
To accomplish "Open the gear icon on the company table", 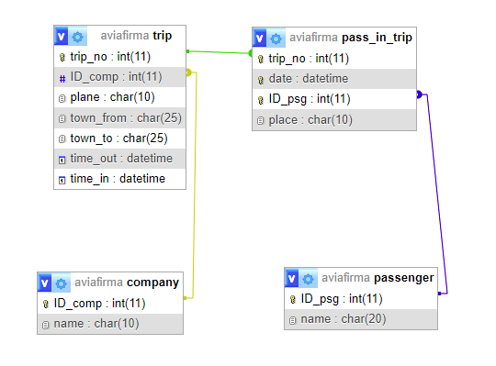I will point(61,283).
